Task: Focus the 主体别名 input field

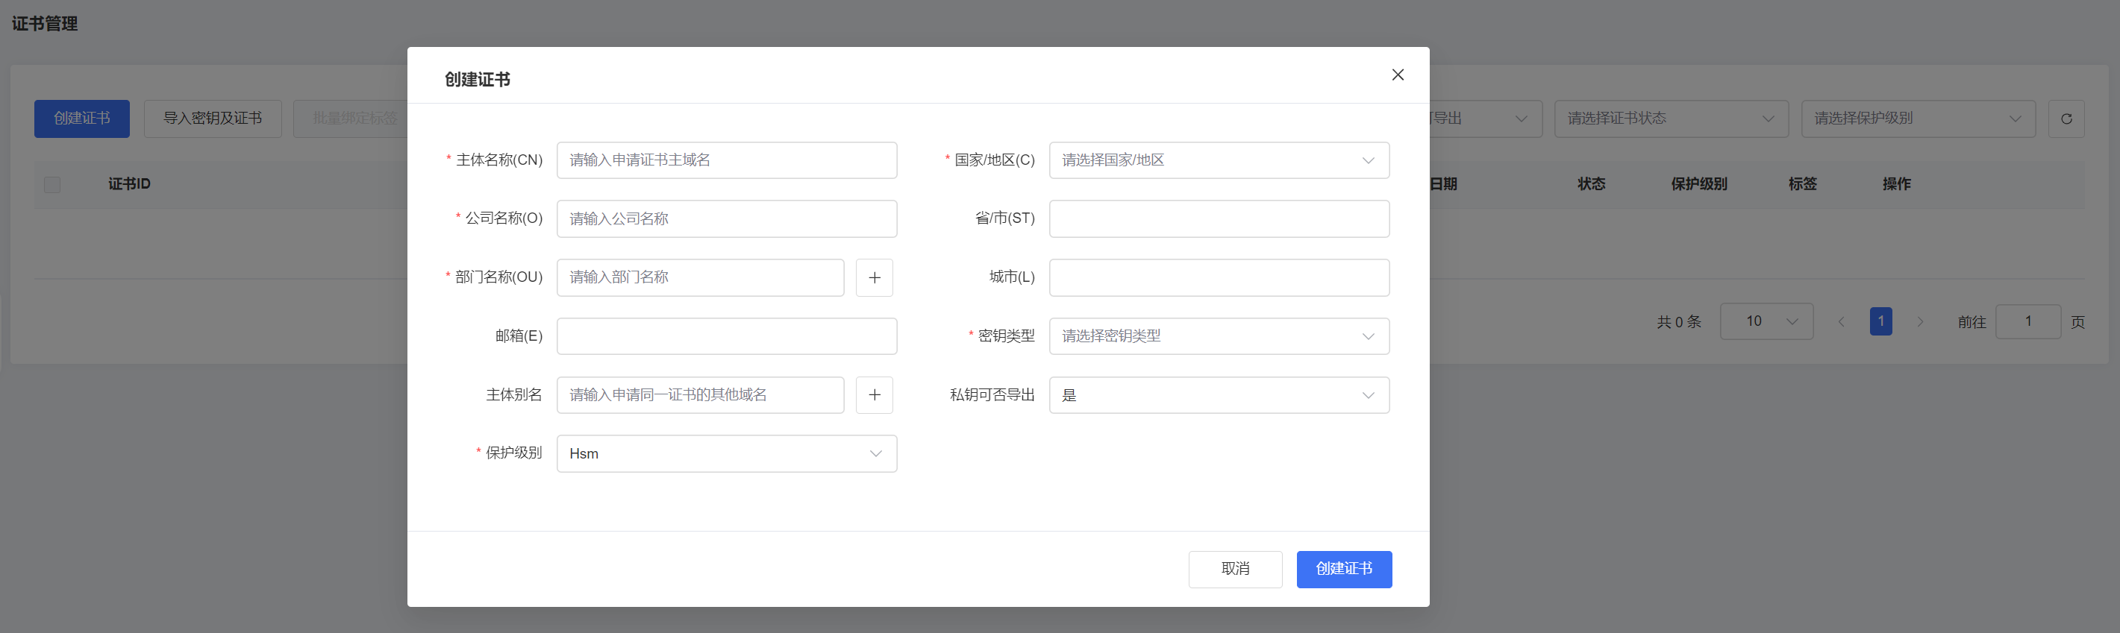Action: [701, 395]
